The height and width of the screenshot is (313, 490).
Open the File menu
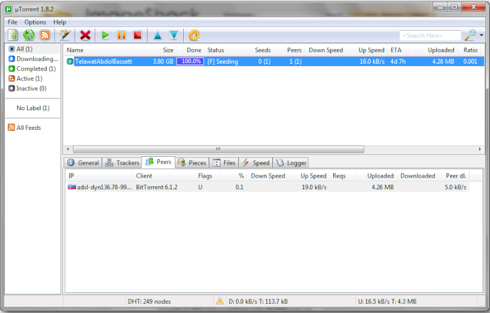[x=12, y=22]
